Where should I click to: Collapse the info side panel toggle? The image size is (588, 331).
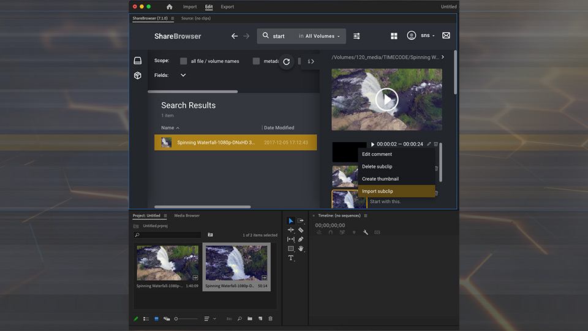(311, 61)
